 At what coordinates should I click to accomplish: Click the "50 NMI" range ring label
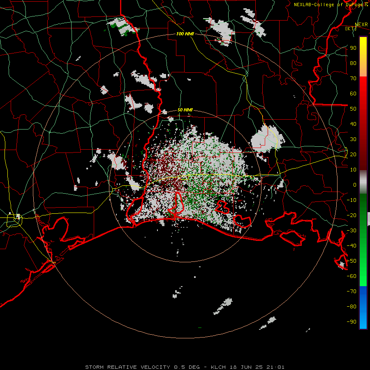185,110
